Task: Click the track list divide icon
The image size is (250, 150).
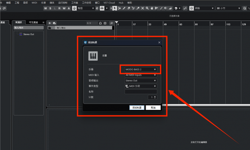Action: (x=105, y=23)
